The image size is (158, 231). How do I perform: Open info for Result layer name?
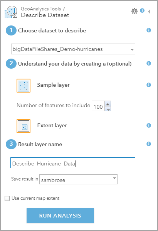click(149, 144)
